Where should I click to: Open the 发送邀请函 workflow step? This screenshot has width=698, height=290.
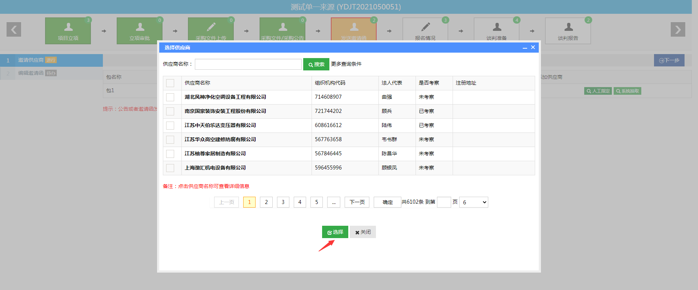[354, 29]
